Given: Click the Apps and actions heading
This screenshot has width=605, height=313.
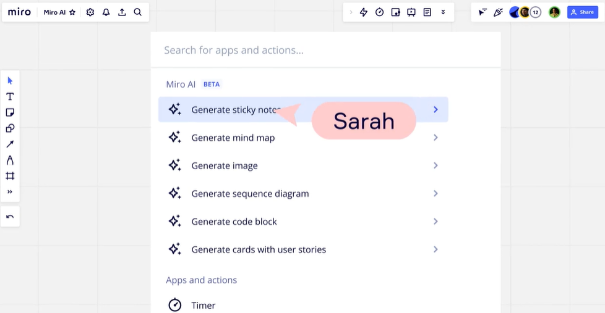Looking at the screenshot, I should 202,280.
